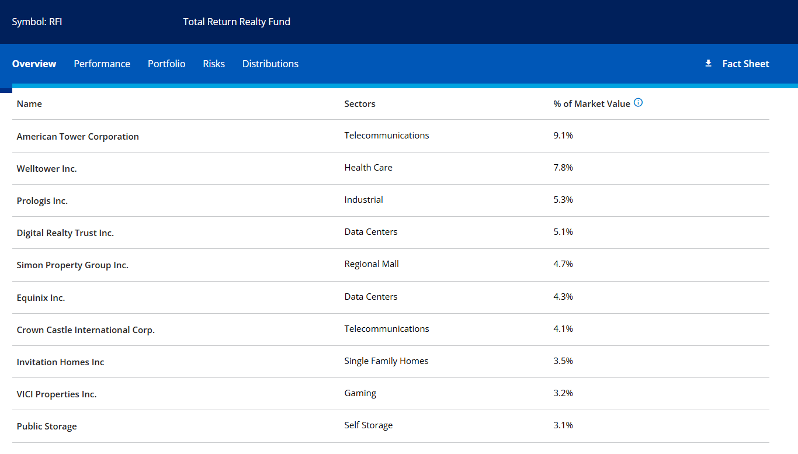Open the Fact Sheet link

point(745,64)
